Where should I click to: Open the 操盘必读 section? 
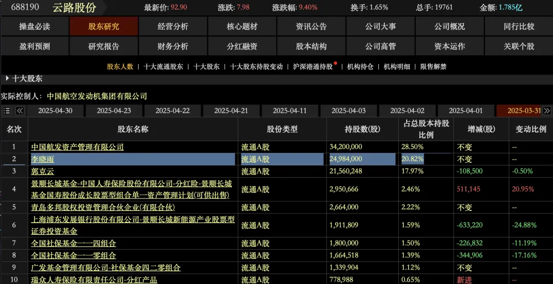pos(34,27)
